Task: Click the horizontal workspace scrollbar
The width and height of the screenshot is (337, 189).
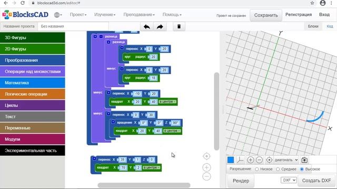Action: (144, 185)
